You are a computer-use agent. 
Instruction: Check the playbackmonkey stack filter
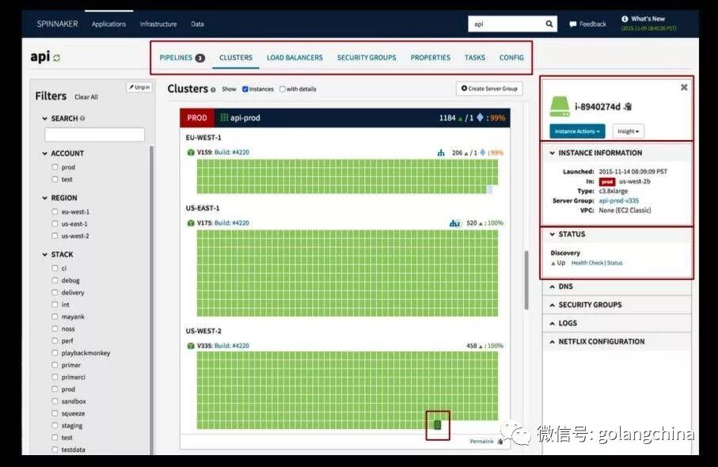(x=55, y=352)
